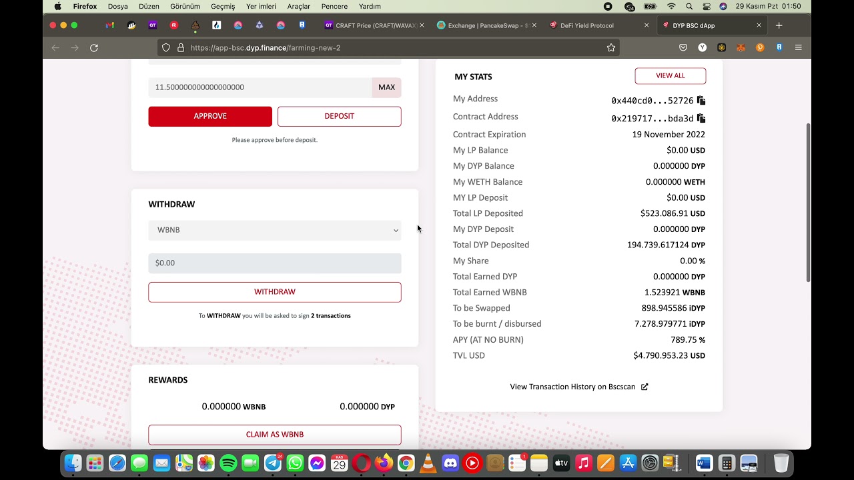The image size is (854, 480).
Task: Click the browser URL address bar
Action: (389, 48)
